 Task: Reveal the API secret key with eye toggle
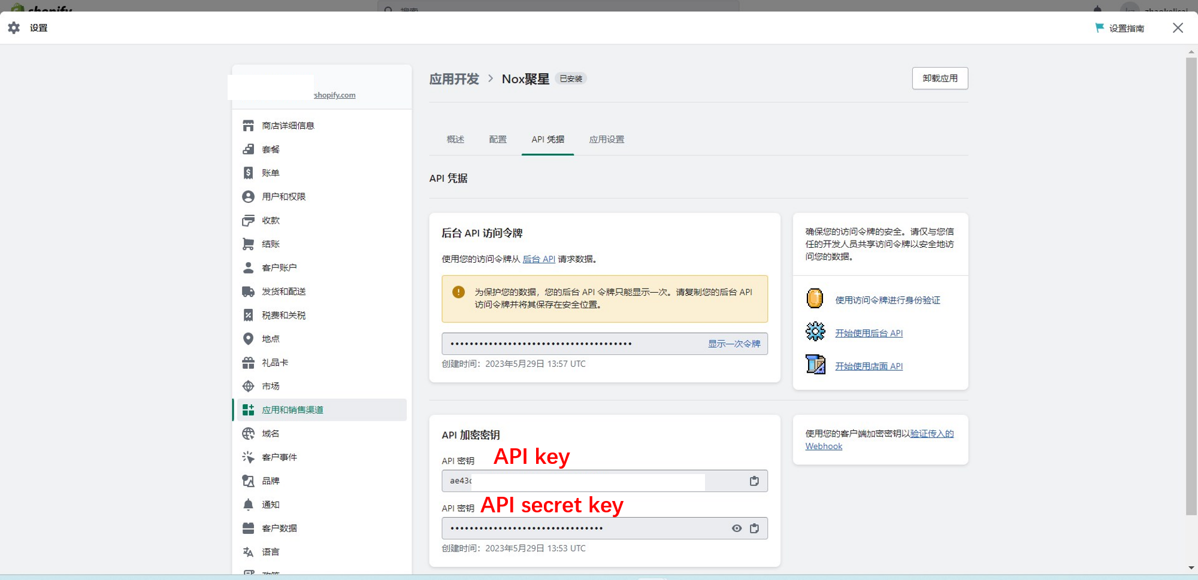[736, 528]
